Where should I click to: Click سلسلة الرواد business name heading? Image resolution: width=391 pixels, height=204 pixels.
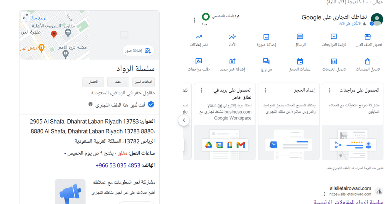tap(136, 69)
